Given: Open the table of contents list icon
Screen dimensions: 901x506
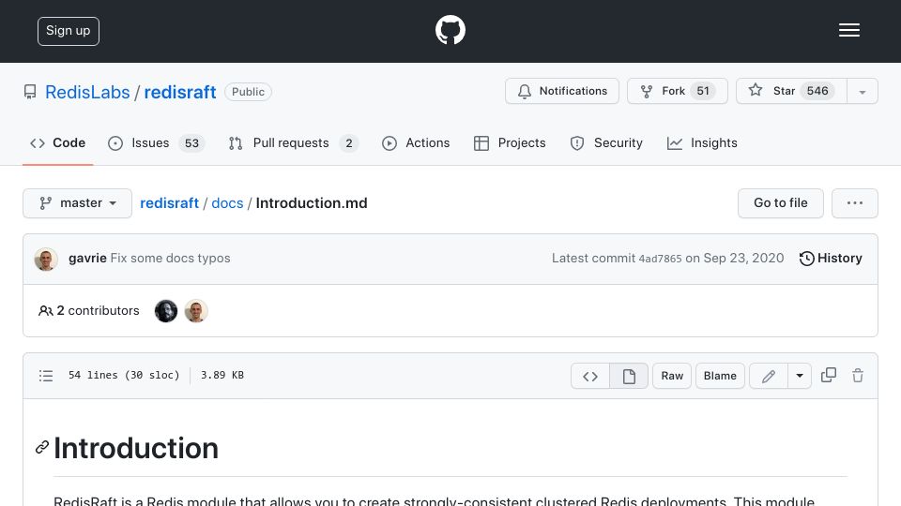Looking at the screenshot, I should point(46,376).
